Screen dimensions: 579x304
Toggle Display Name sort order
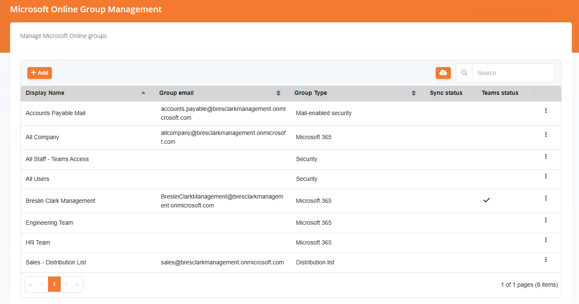(x=143, y=93)
